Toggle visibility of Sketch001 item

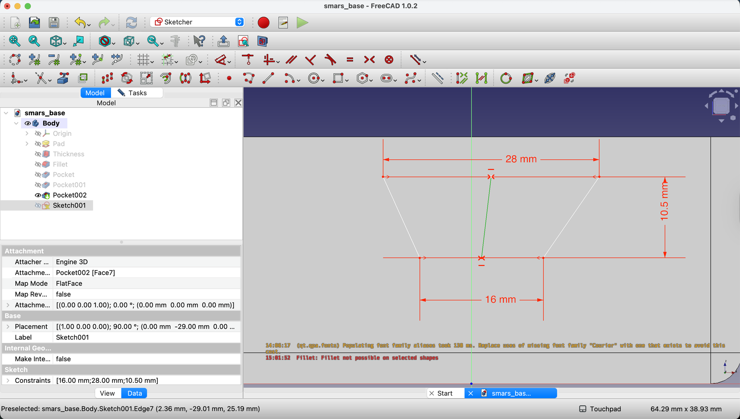pyautogui.click(x=38, y=206)
